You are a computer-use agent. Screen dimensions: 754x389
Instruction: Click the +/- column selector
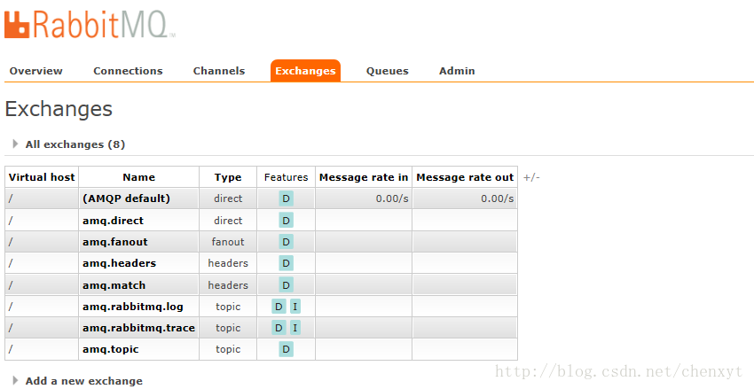coord(531,178)
